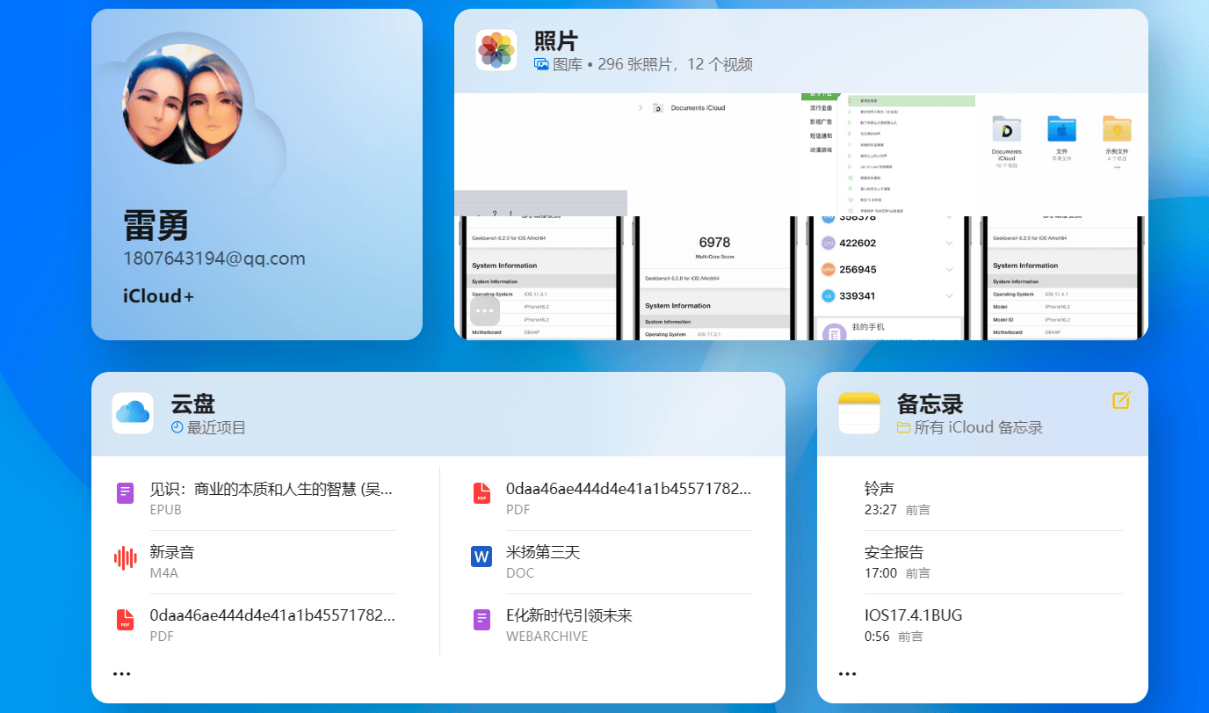Open the 照片 tile title
This screenshot has width=1209, height=713.
pos(556,40)
